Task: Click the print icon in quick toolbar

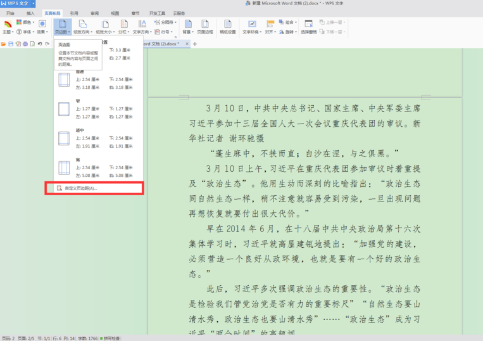Action: click(x=25, y=44)
